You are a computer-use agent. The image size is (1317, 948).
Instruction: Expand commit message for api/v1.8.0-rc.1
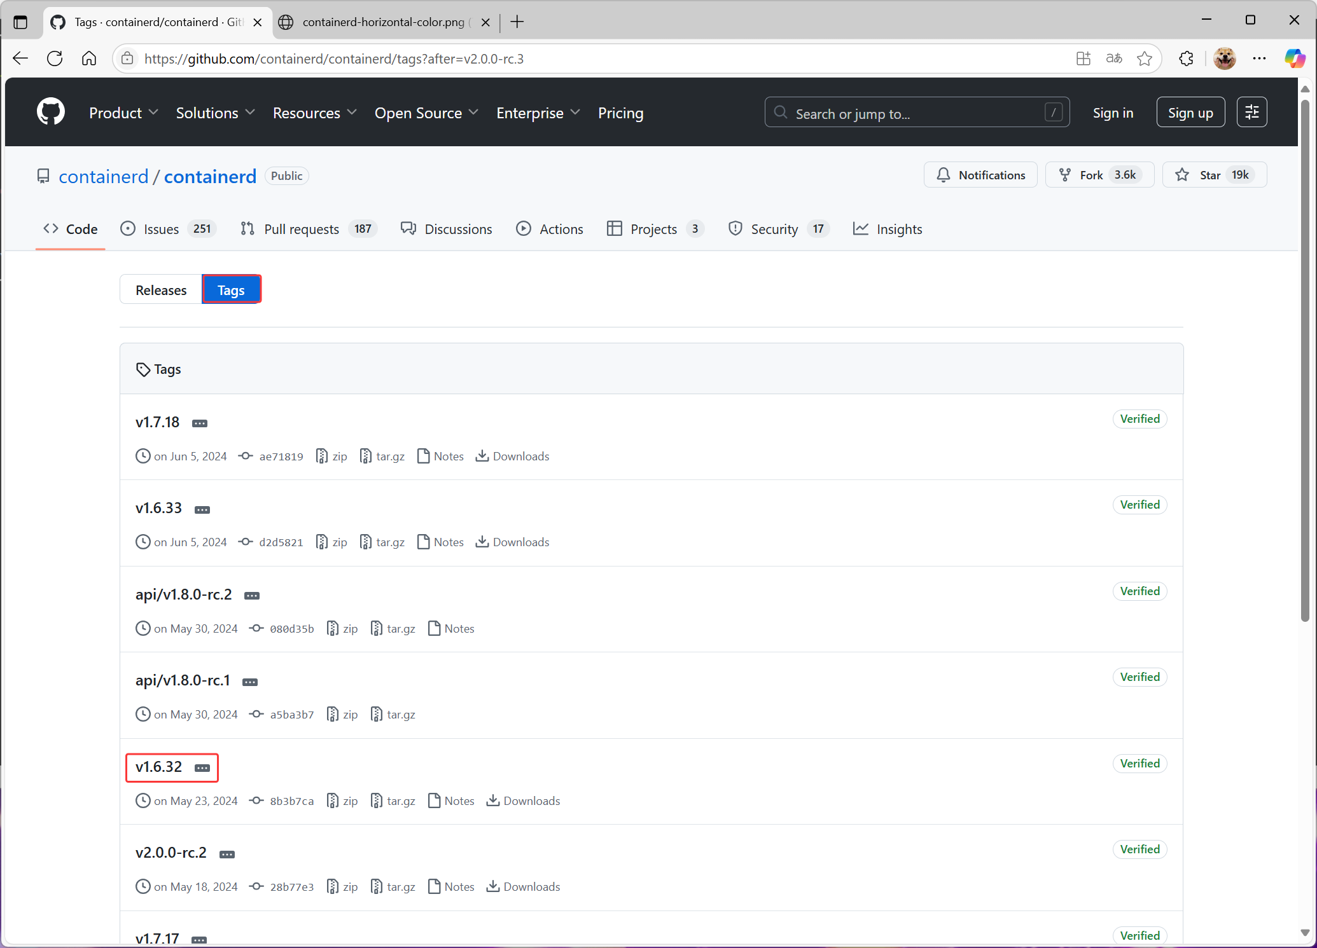pos(250,682)
